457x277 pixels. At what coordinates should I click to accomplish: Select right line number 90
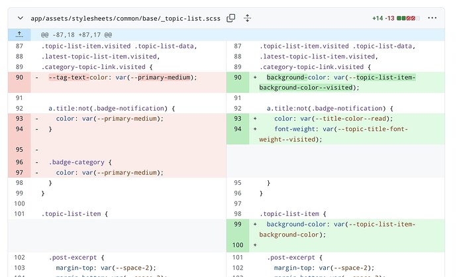[238, 78]
